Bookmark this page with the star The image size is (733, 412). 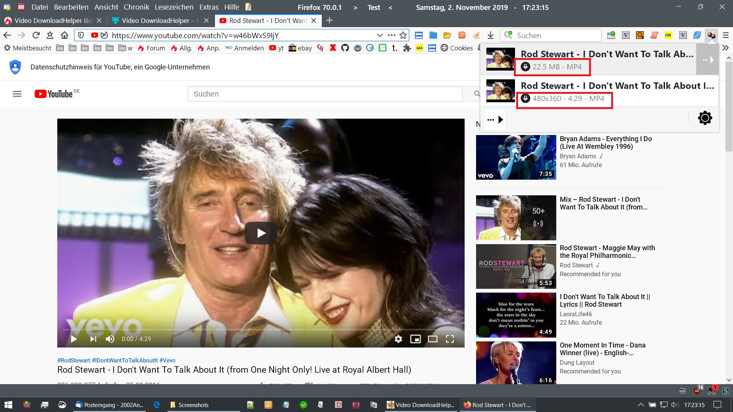[403, 35]
